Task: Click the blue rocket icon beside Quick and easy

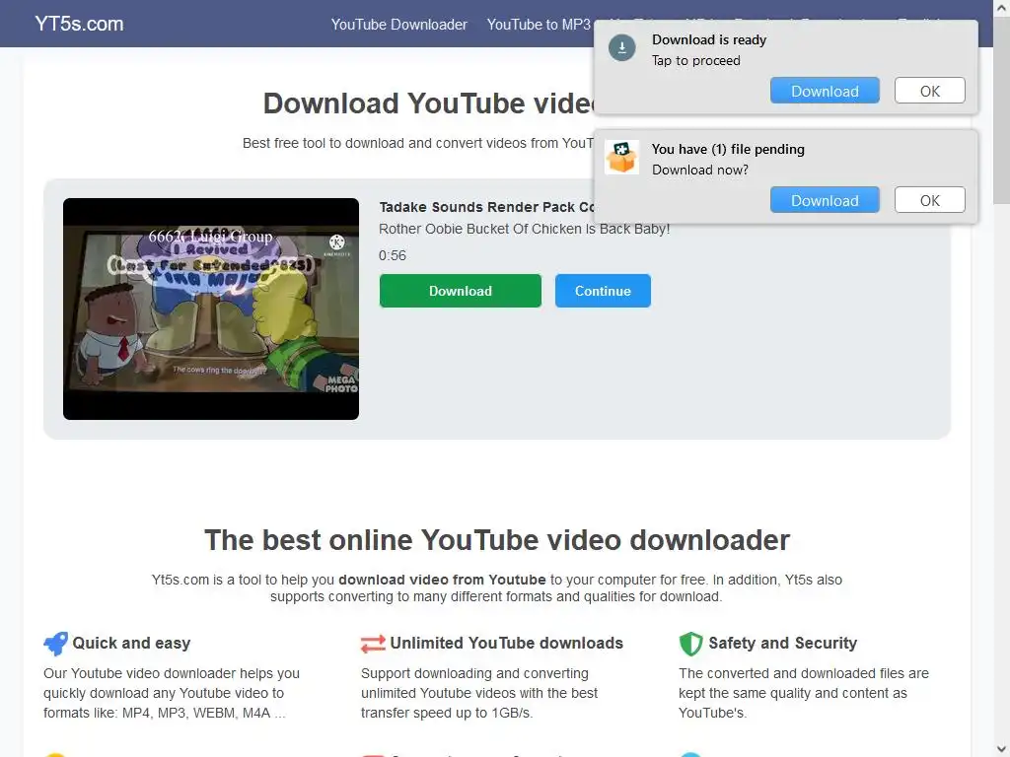Action: pyautogui.click(x=55, y=643)
